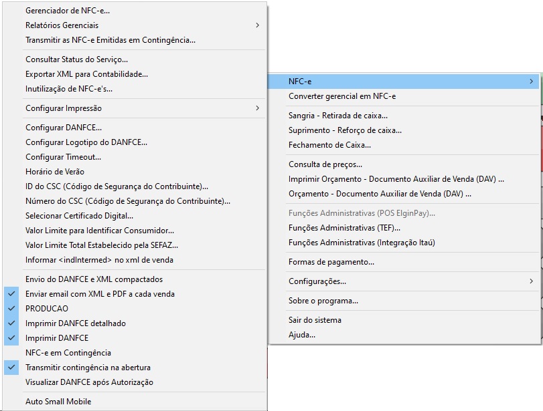Open Selecionar Certificado Digital

(79, 216)
